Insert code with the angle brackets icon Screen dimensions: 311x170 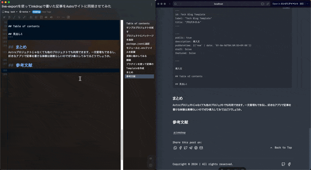(58, 17)
